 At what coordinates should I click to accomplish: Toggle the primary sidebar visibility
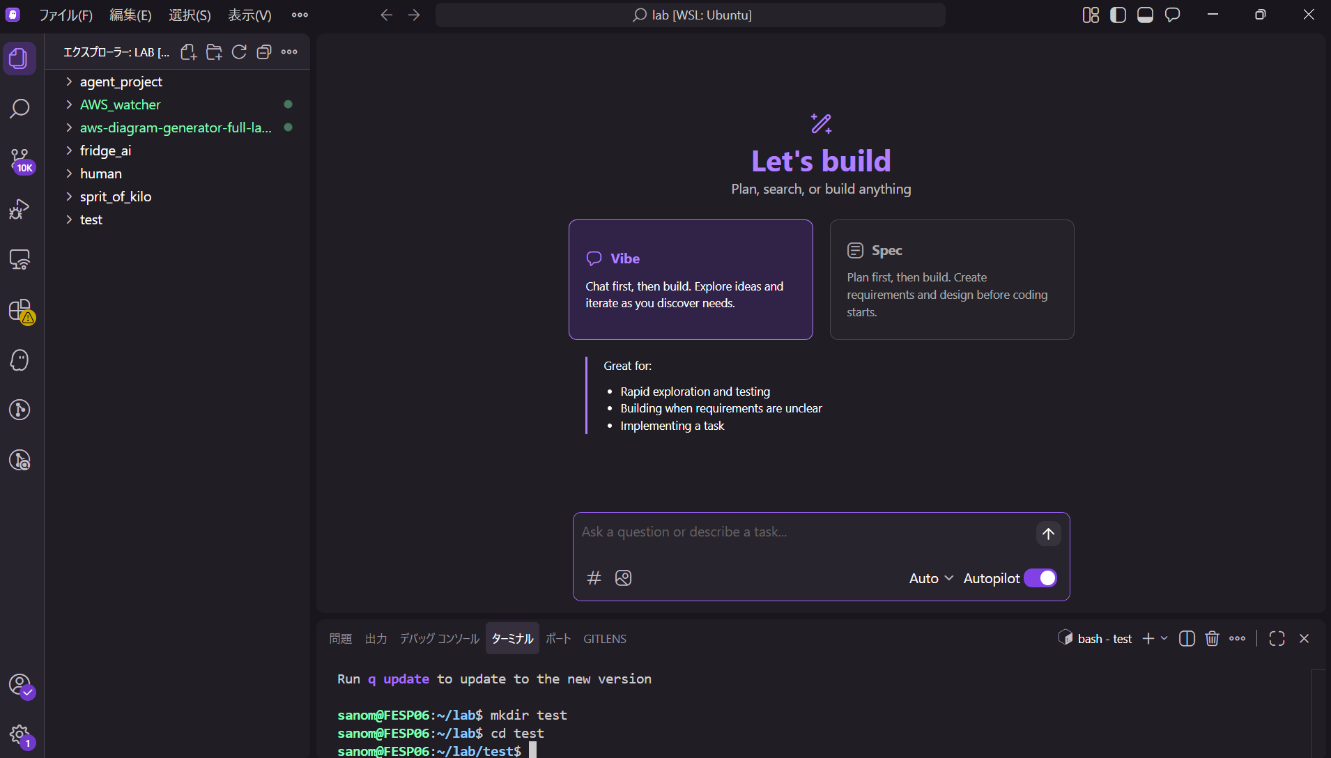click(1118, 15)
